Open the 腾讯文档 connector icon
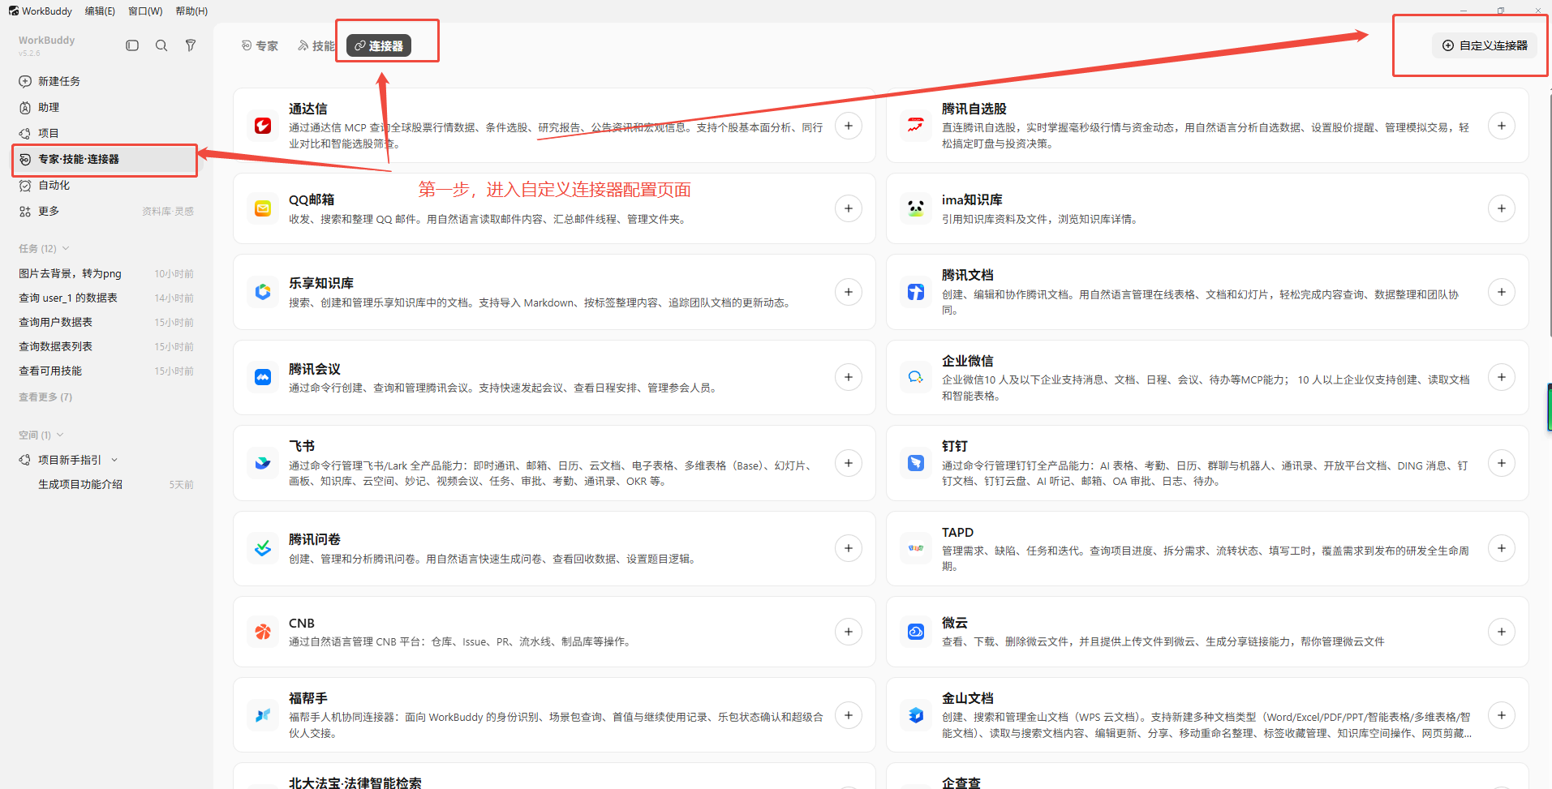Screen dimensions: 1552x789 click(916, 292)
